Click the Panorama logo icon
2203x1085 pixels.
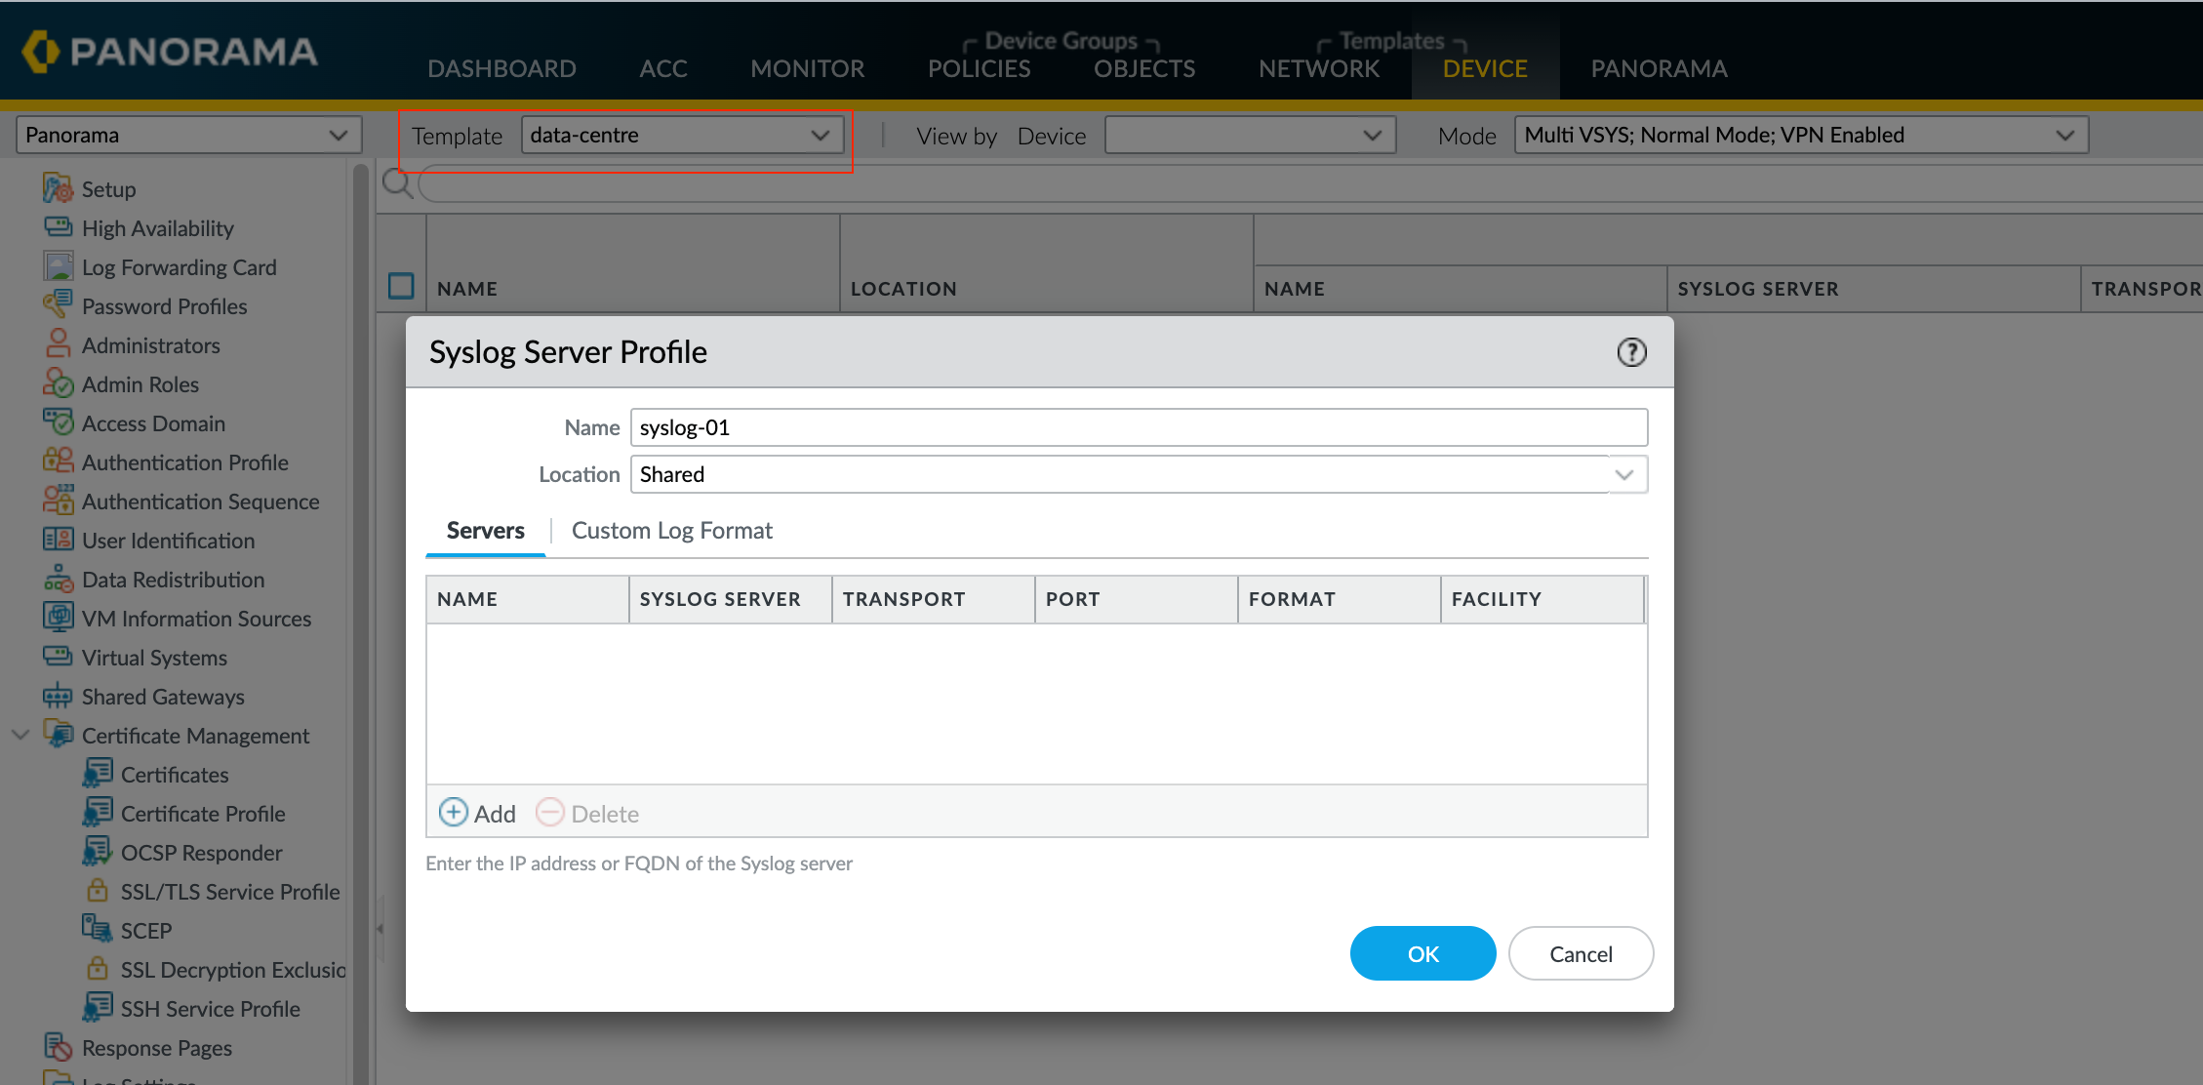tap(40, 51)
